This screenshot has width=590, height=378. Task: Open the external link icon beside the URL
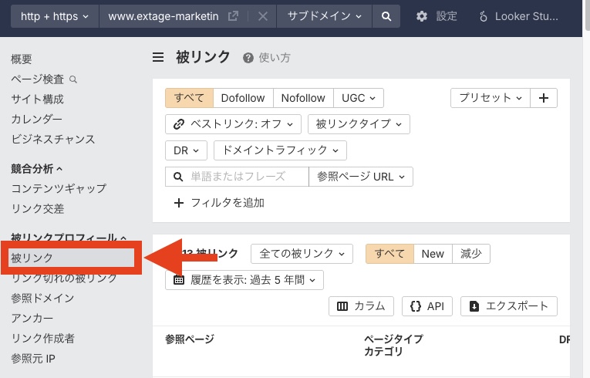pyautogui.click(x=233, y=16)
